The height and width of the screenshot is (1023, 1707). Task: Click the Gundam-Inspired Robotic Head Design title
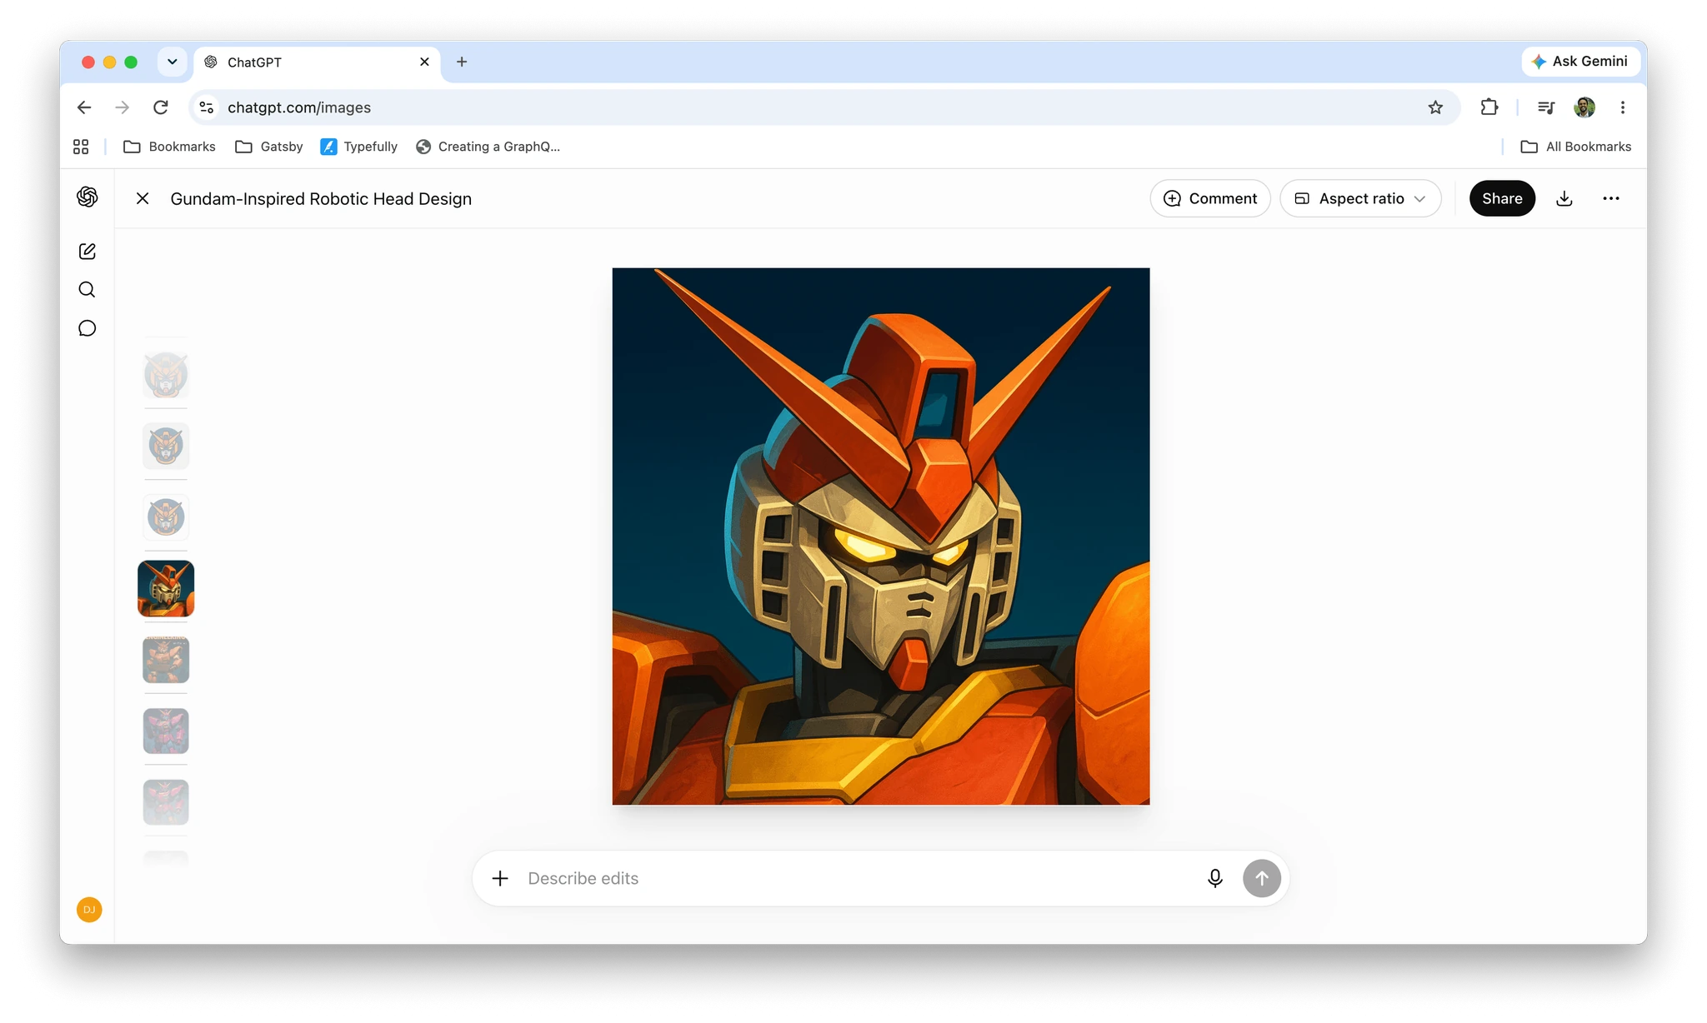point(321,198)
